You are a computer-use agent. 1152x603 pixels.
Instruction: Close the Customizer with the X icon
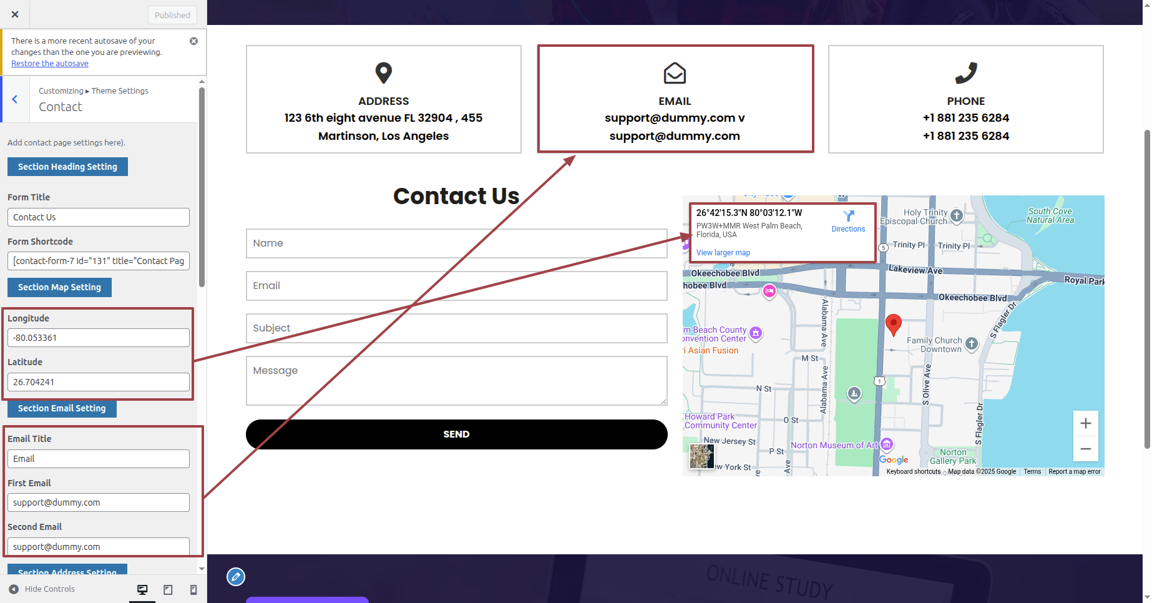(x=15, y=14)
